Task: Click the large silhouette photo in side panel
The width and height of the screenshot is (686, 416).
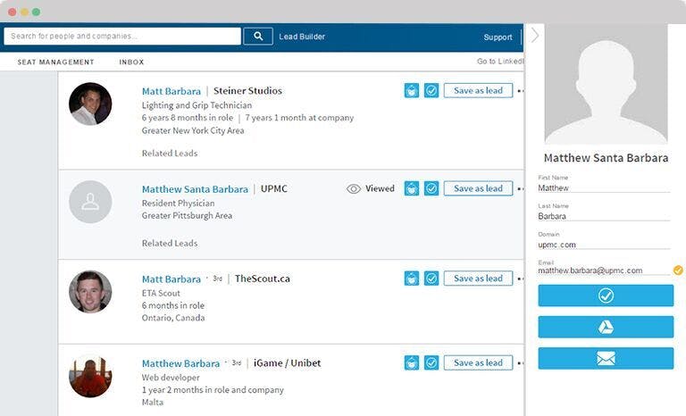Action: 606,84
